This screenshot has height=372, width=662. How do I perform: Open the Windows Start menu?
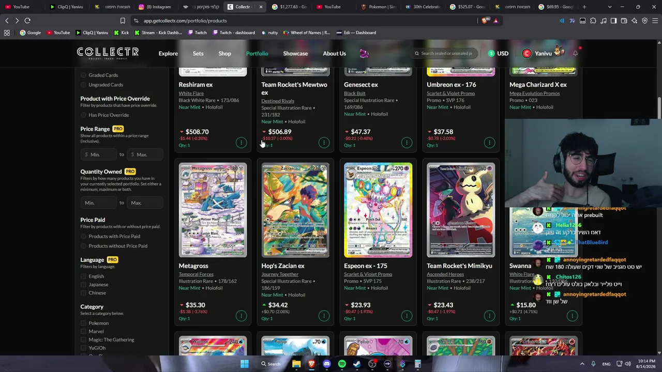pos(245,364)
